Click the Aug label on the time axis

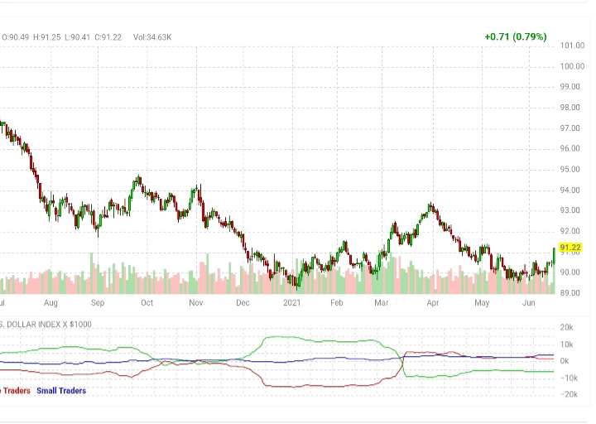(x=50, y=303)
